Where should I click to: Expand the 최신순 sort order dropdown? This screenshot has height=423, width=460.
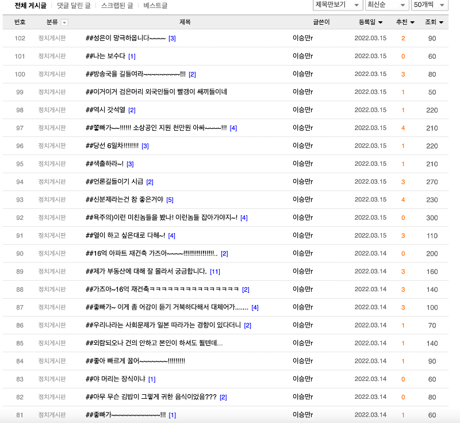(386, 5)
